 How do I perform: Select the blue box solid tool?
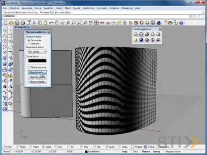[x=5, y=64]
